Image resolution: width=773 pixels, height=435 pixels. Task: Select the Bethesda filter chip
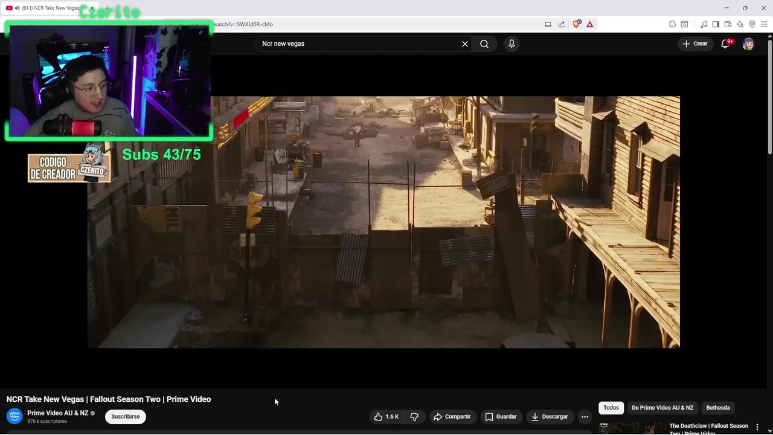coord(718,408)
